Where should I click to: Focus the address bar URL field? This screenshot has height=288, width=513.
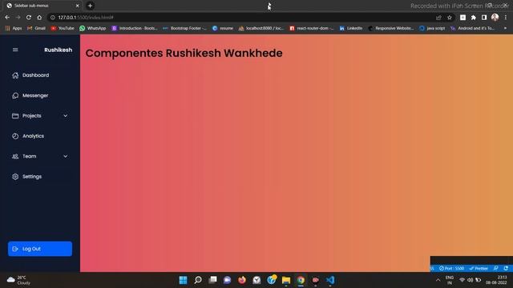tap(242, 18)
